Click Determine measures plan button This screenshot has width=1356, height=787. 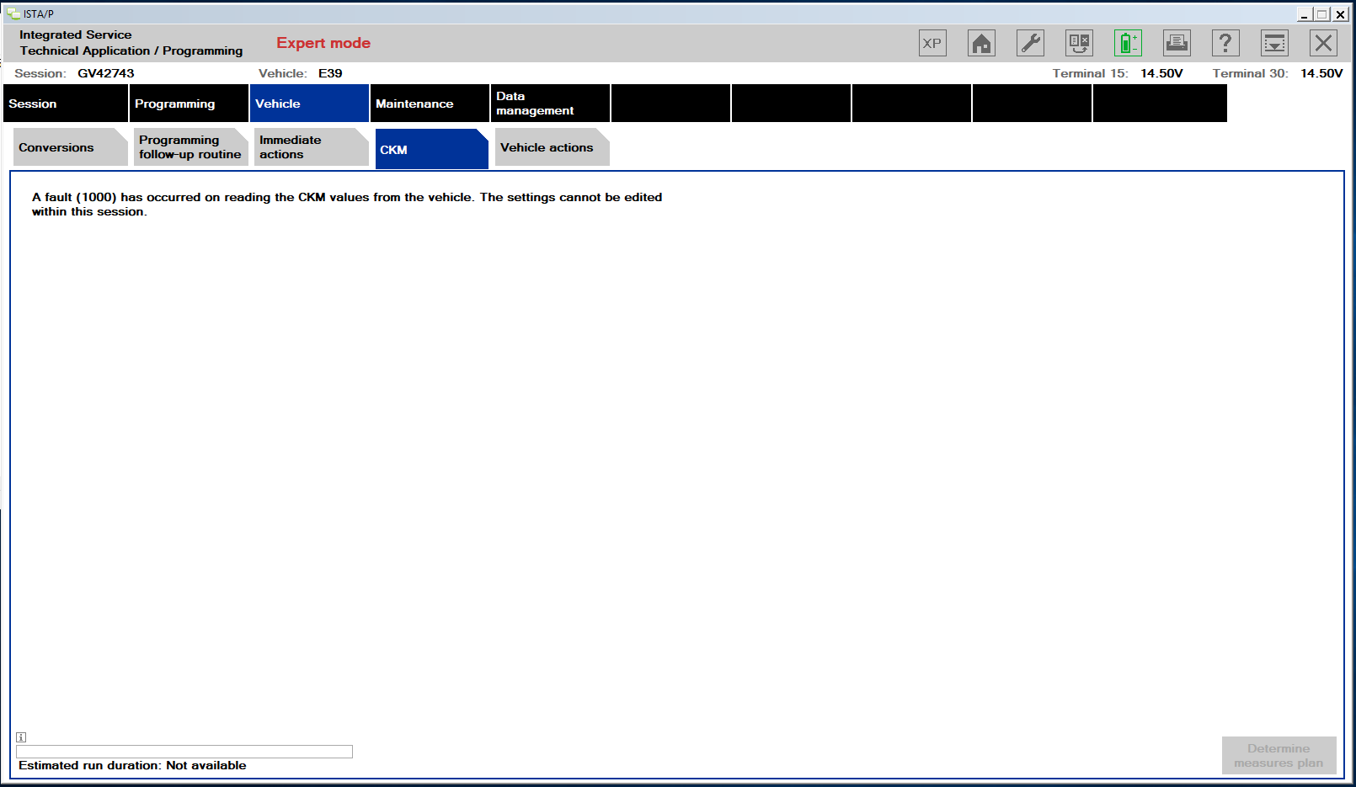(1279, 756)
